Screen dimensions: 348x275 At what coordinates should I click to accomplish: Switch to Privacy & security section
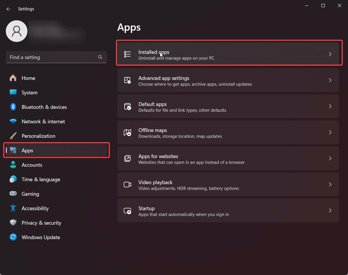41,223
